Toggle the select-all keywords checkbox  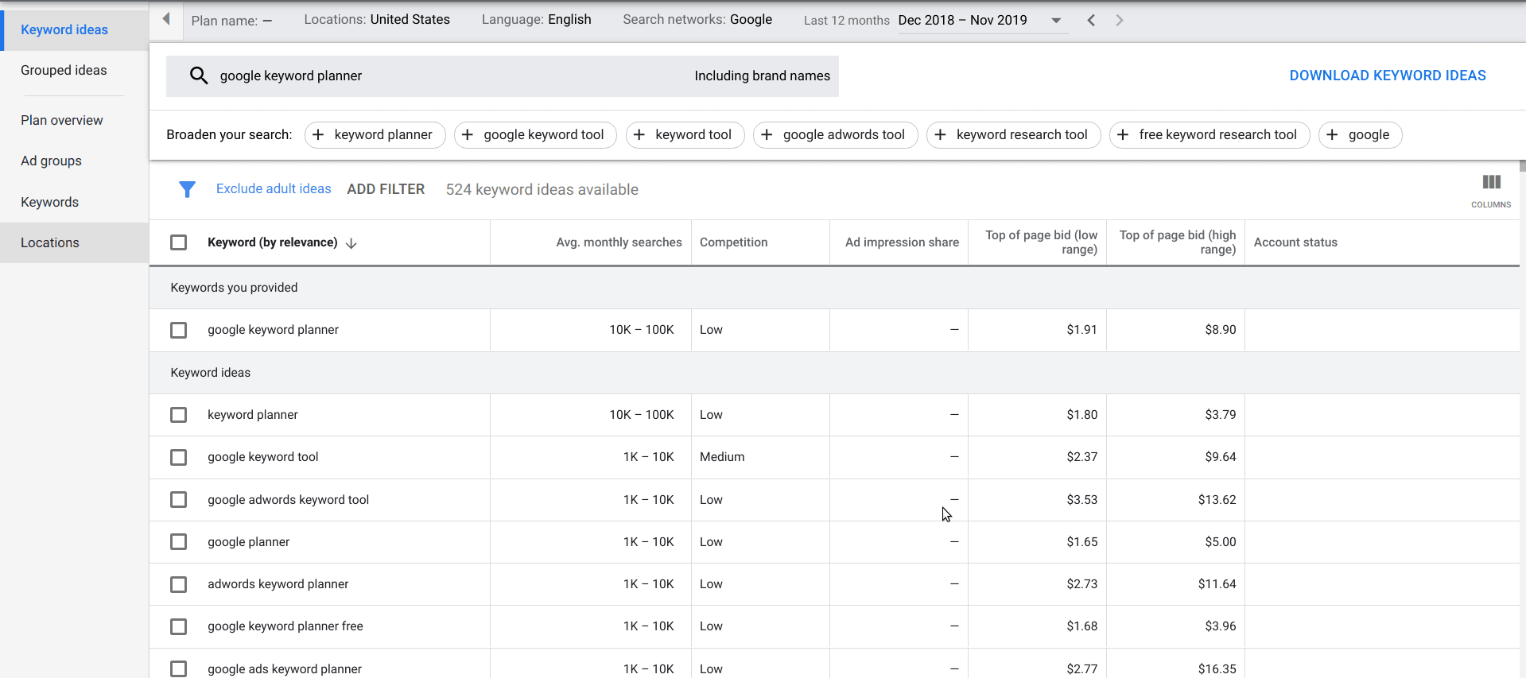click(x=179, y=242)
